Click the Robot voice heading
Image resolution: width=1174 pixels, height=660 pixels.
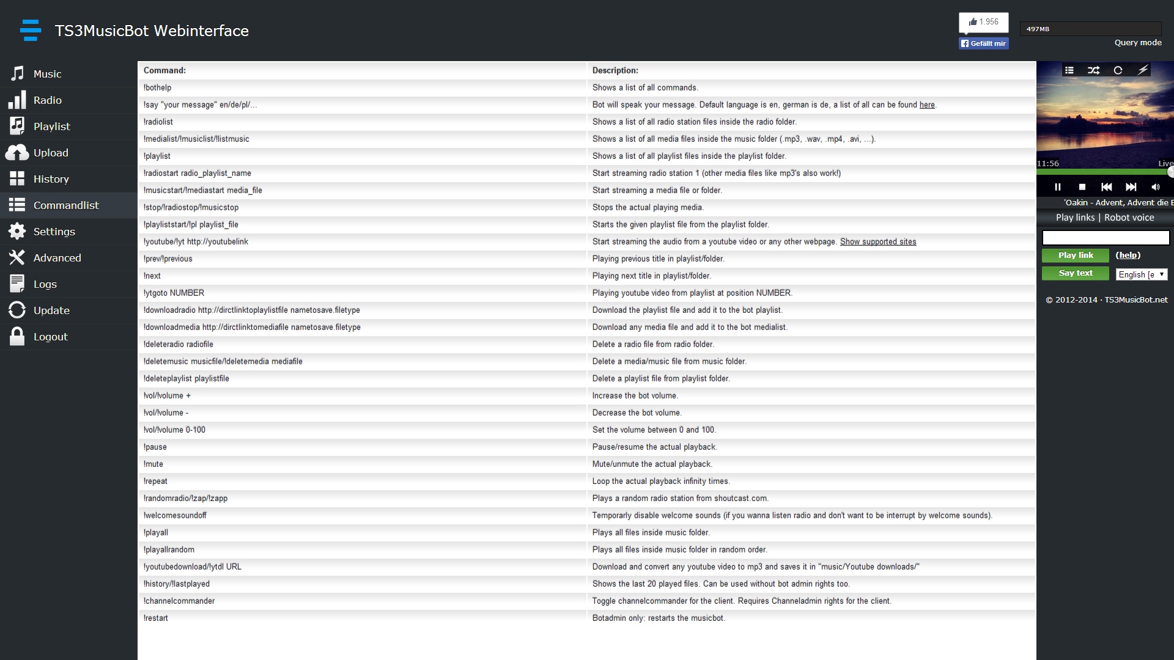pos(1129,218)
